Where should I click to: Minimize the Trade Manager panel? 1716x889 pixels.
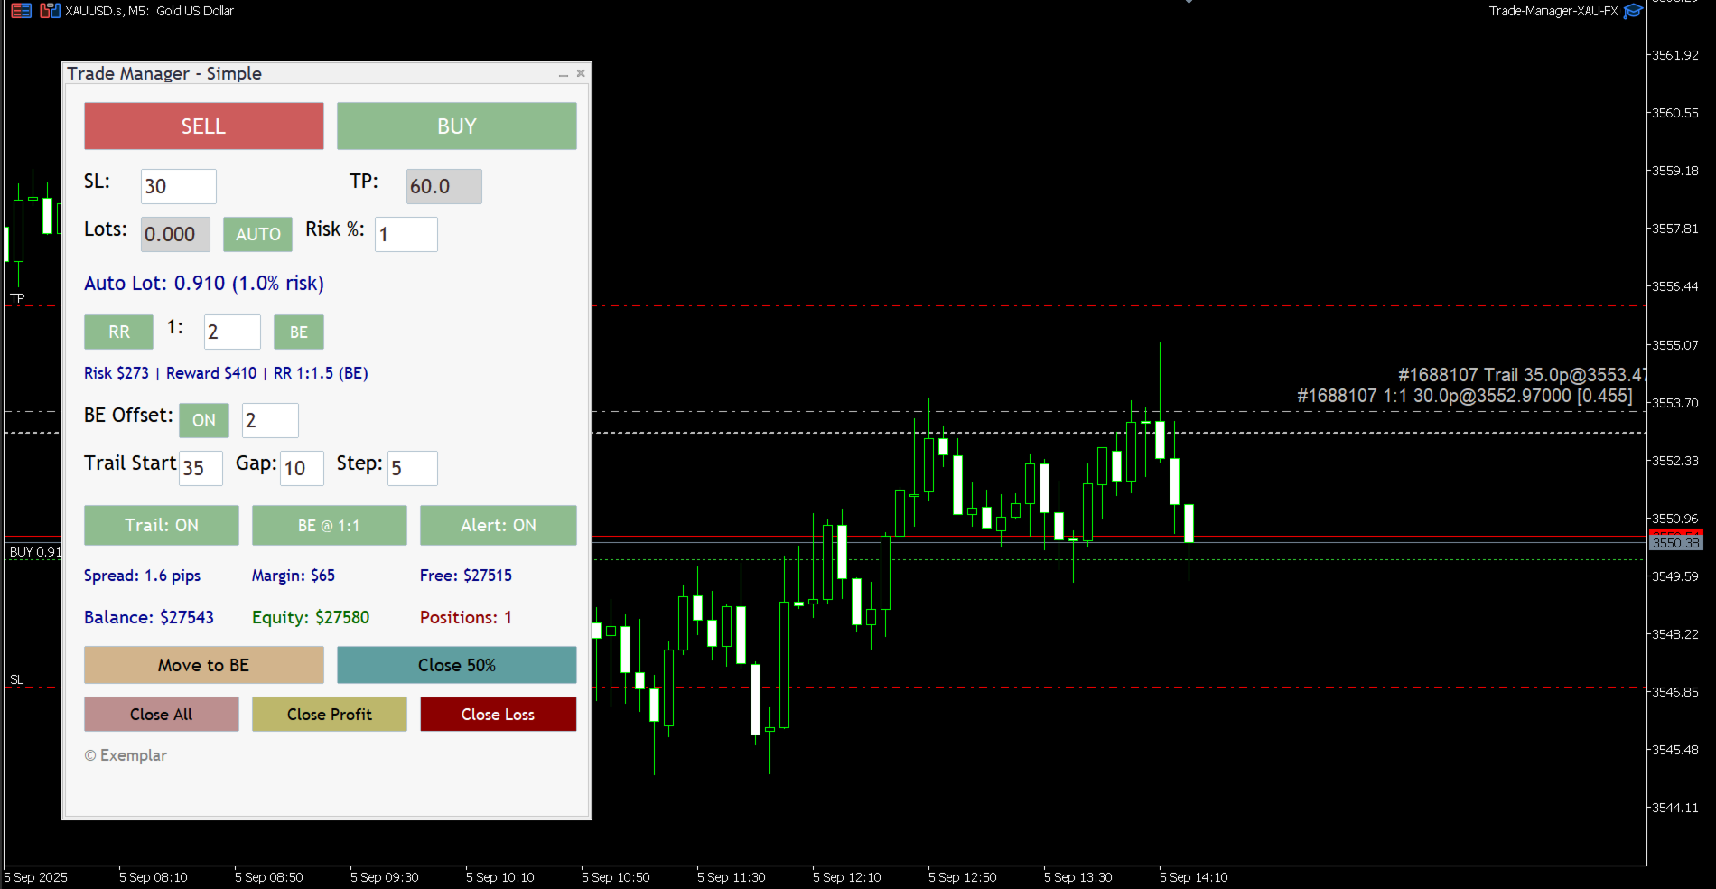point(563,74)
